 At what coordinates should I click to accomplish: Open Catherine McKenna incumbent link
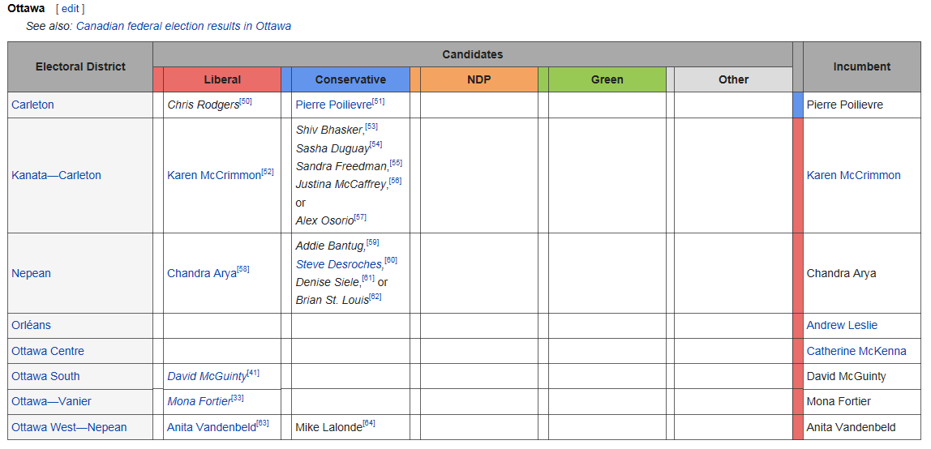[x=856, y=351]
